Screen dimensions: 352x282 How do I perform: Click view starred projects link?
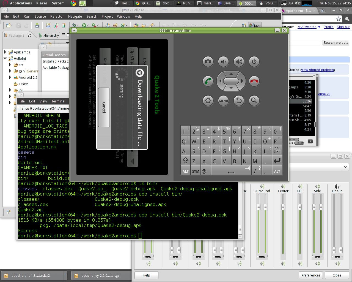[x=318, y=70]
